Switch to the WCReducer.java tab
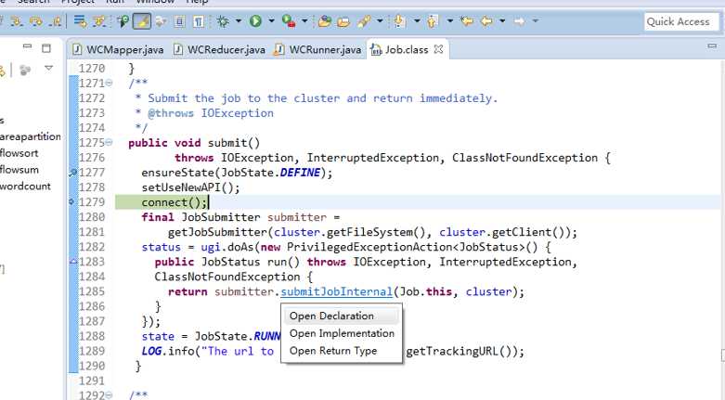Viewport: 725px width, 400px height. pyautogui.click(x=220, y=49)
